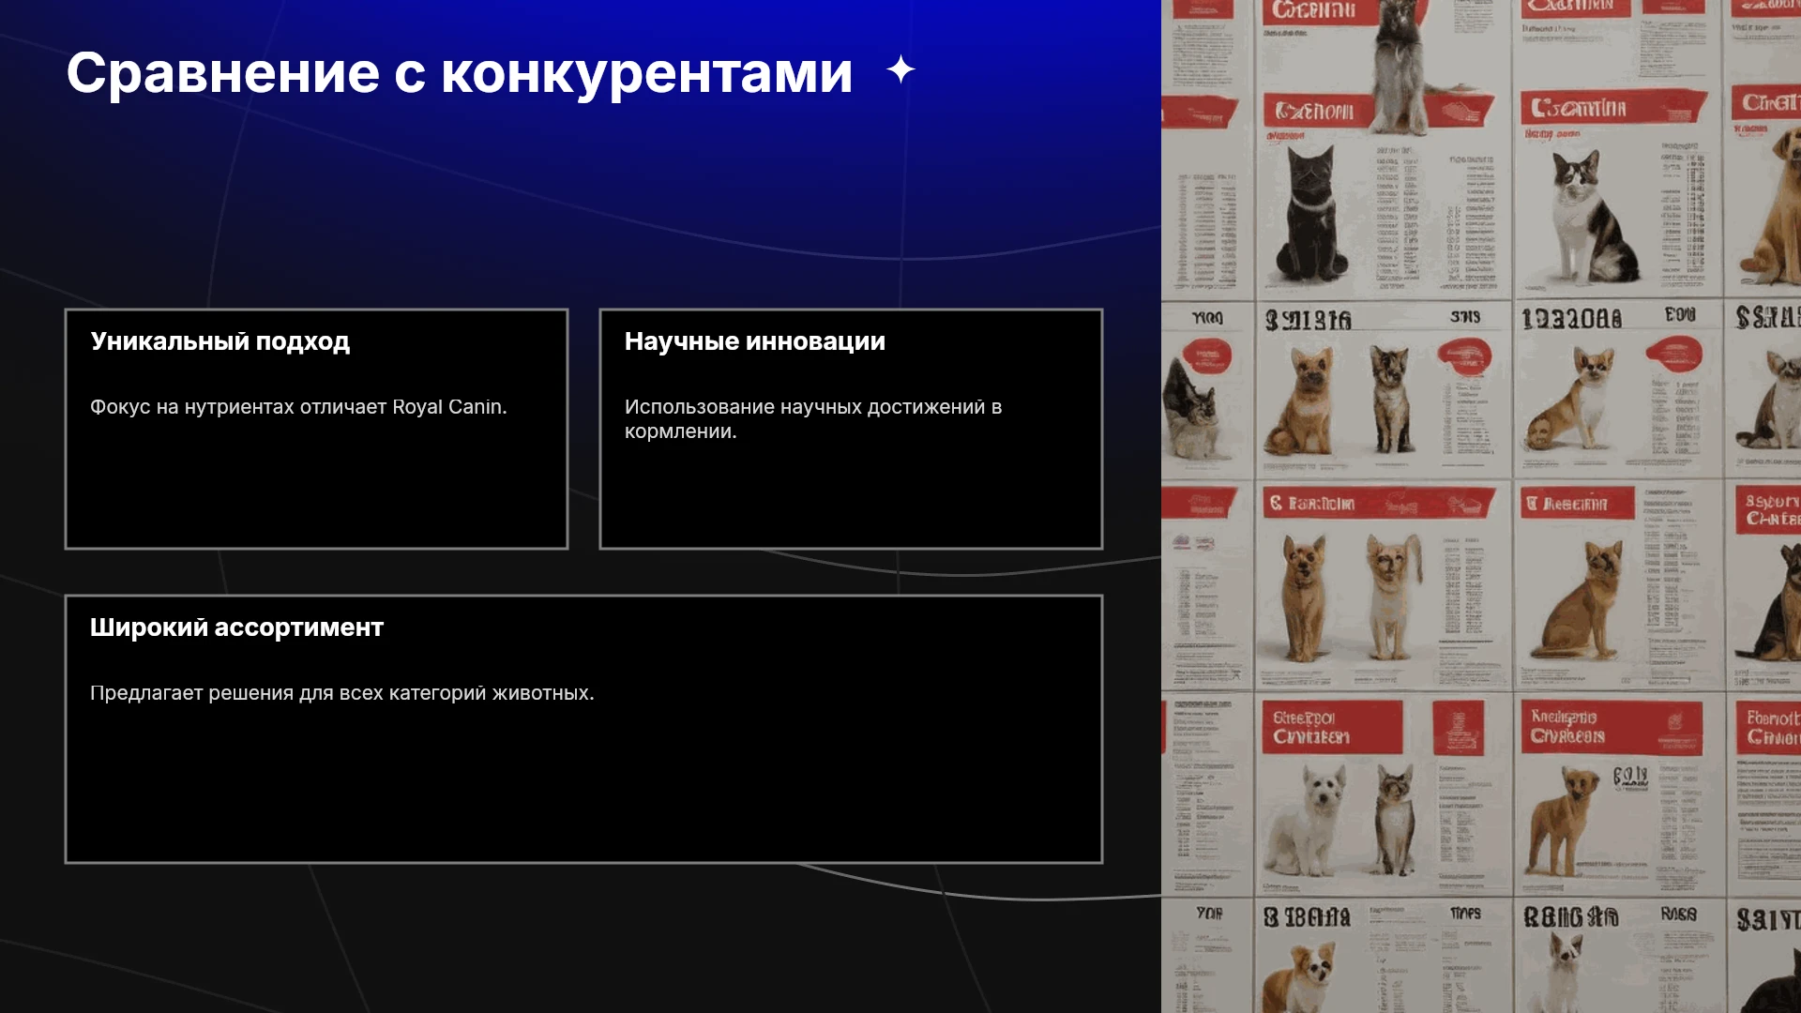Click the 'Научные инновации' card heading
The image size is (1801, 1013).
(x=755, y=341)
